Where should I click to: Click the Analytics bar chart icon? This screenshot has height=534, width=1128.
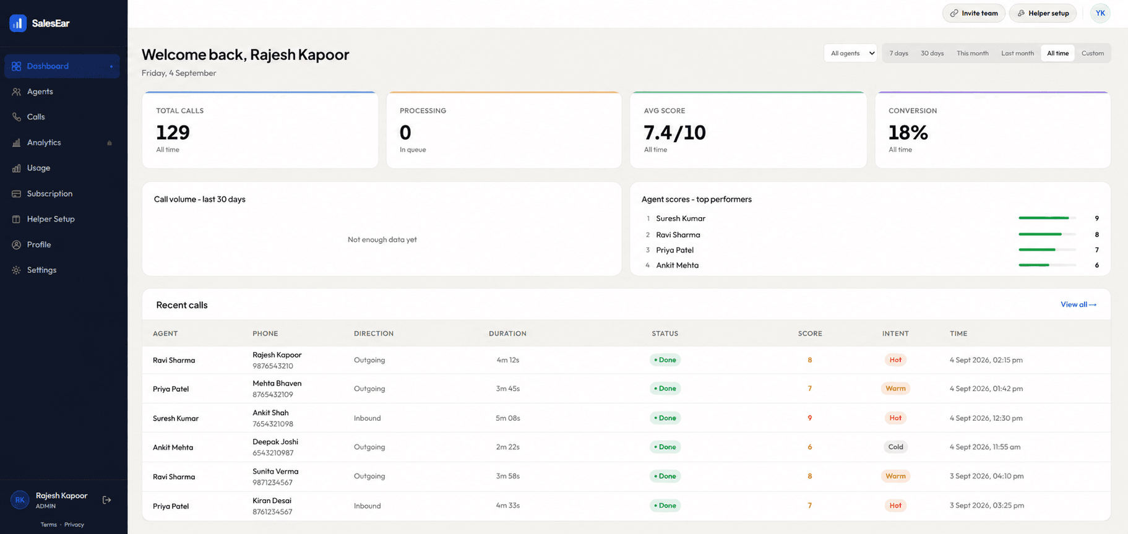(16, 142)
